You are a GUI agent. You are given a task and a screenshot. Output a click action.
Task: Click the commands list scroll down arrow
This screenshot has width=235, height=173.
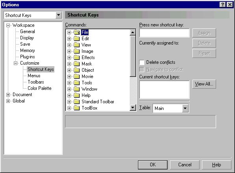coord(132,108)
